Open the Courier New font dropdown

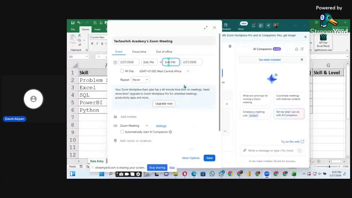tap(98, 37)
